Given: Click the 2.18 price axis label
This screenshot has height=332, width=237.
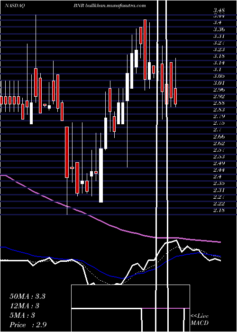Looking at the screenshot, I should [219, 210].
